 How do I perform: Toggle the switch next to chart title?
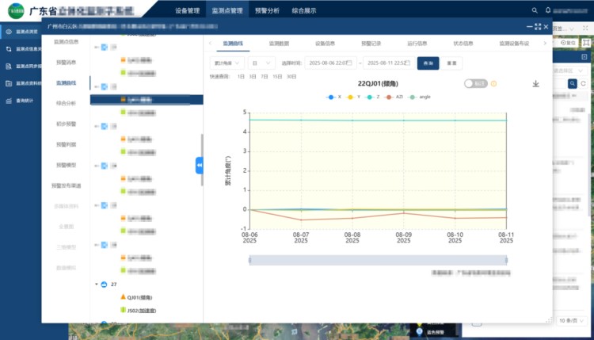[476, 83]
